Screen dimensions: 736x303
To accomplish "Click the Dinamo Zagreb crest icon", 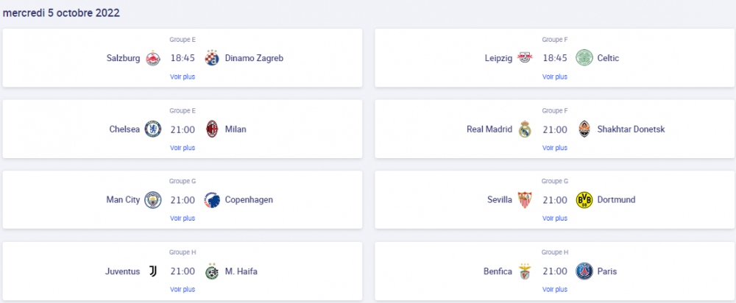I will (213, 58).
